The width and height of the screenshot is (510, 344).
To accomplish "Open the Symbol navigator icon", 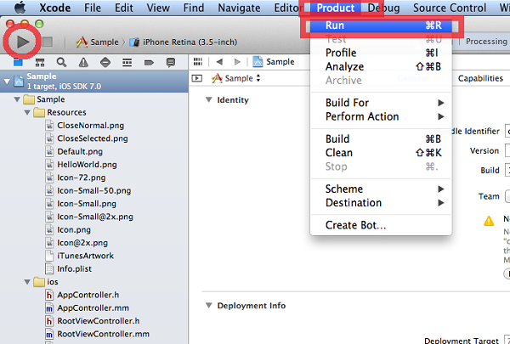I will tap(40, 62).
